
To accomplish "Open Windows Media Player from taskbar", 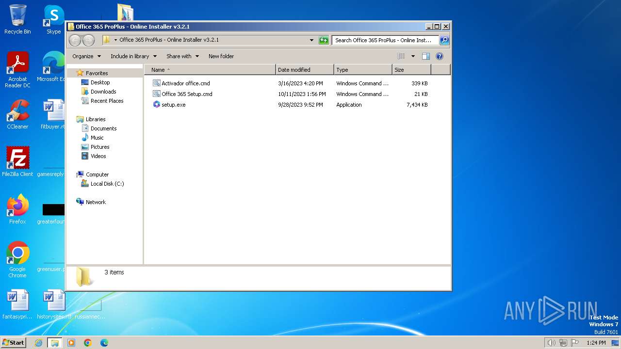I will pos(71,343).
